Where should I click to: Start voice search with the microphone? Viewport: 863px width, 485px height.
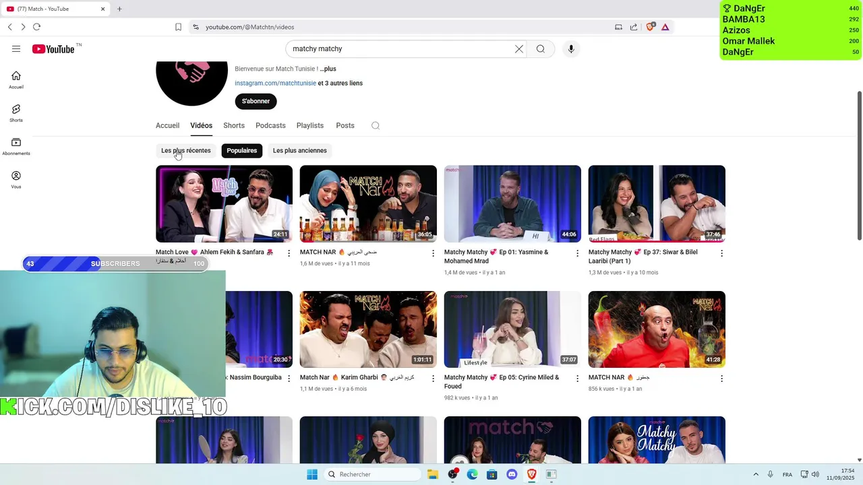[571, 48]
